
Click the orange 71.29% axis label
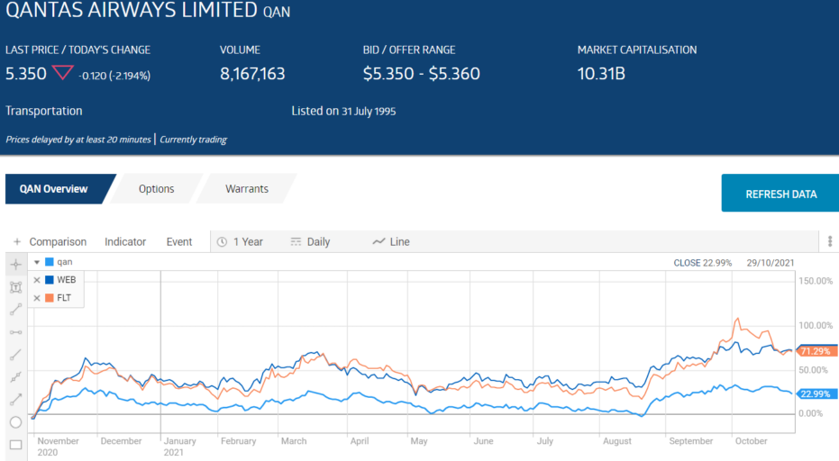816,351
